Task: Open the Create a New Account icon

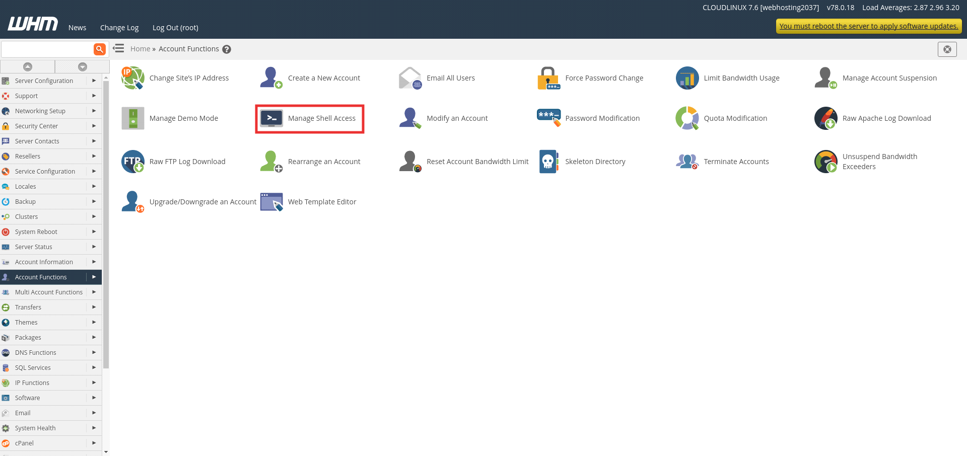Action: (271, 78)
